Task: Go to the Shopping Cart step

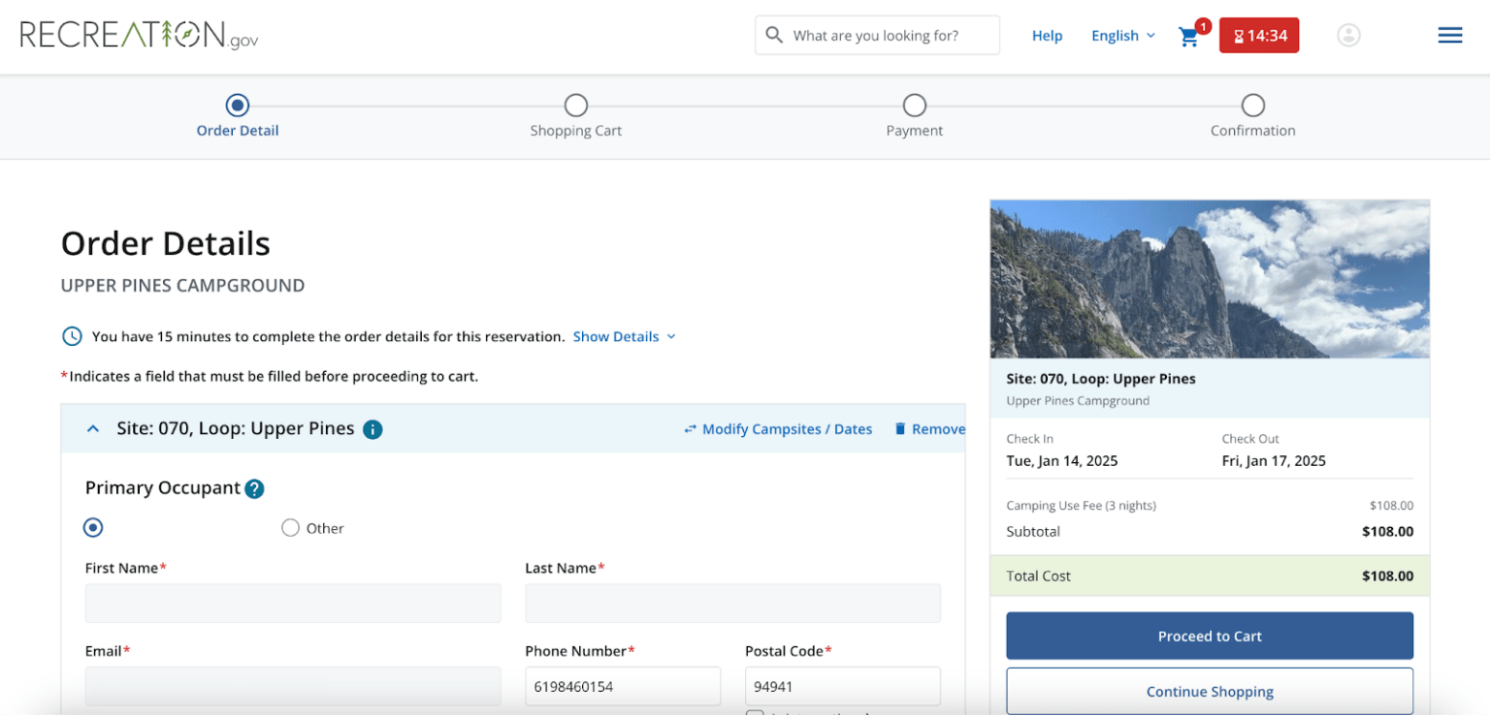Action: click(575, 106)
